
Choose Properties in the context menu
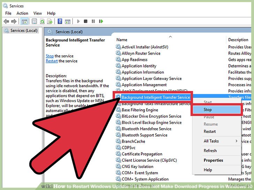click(217, 160)
